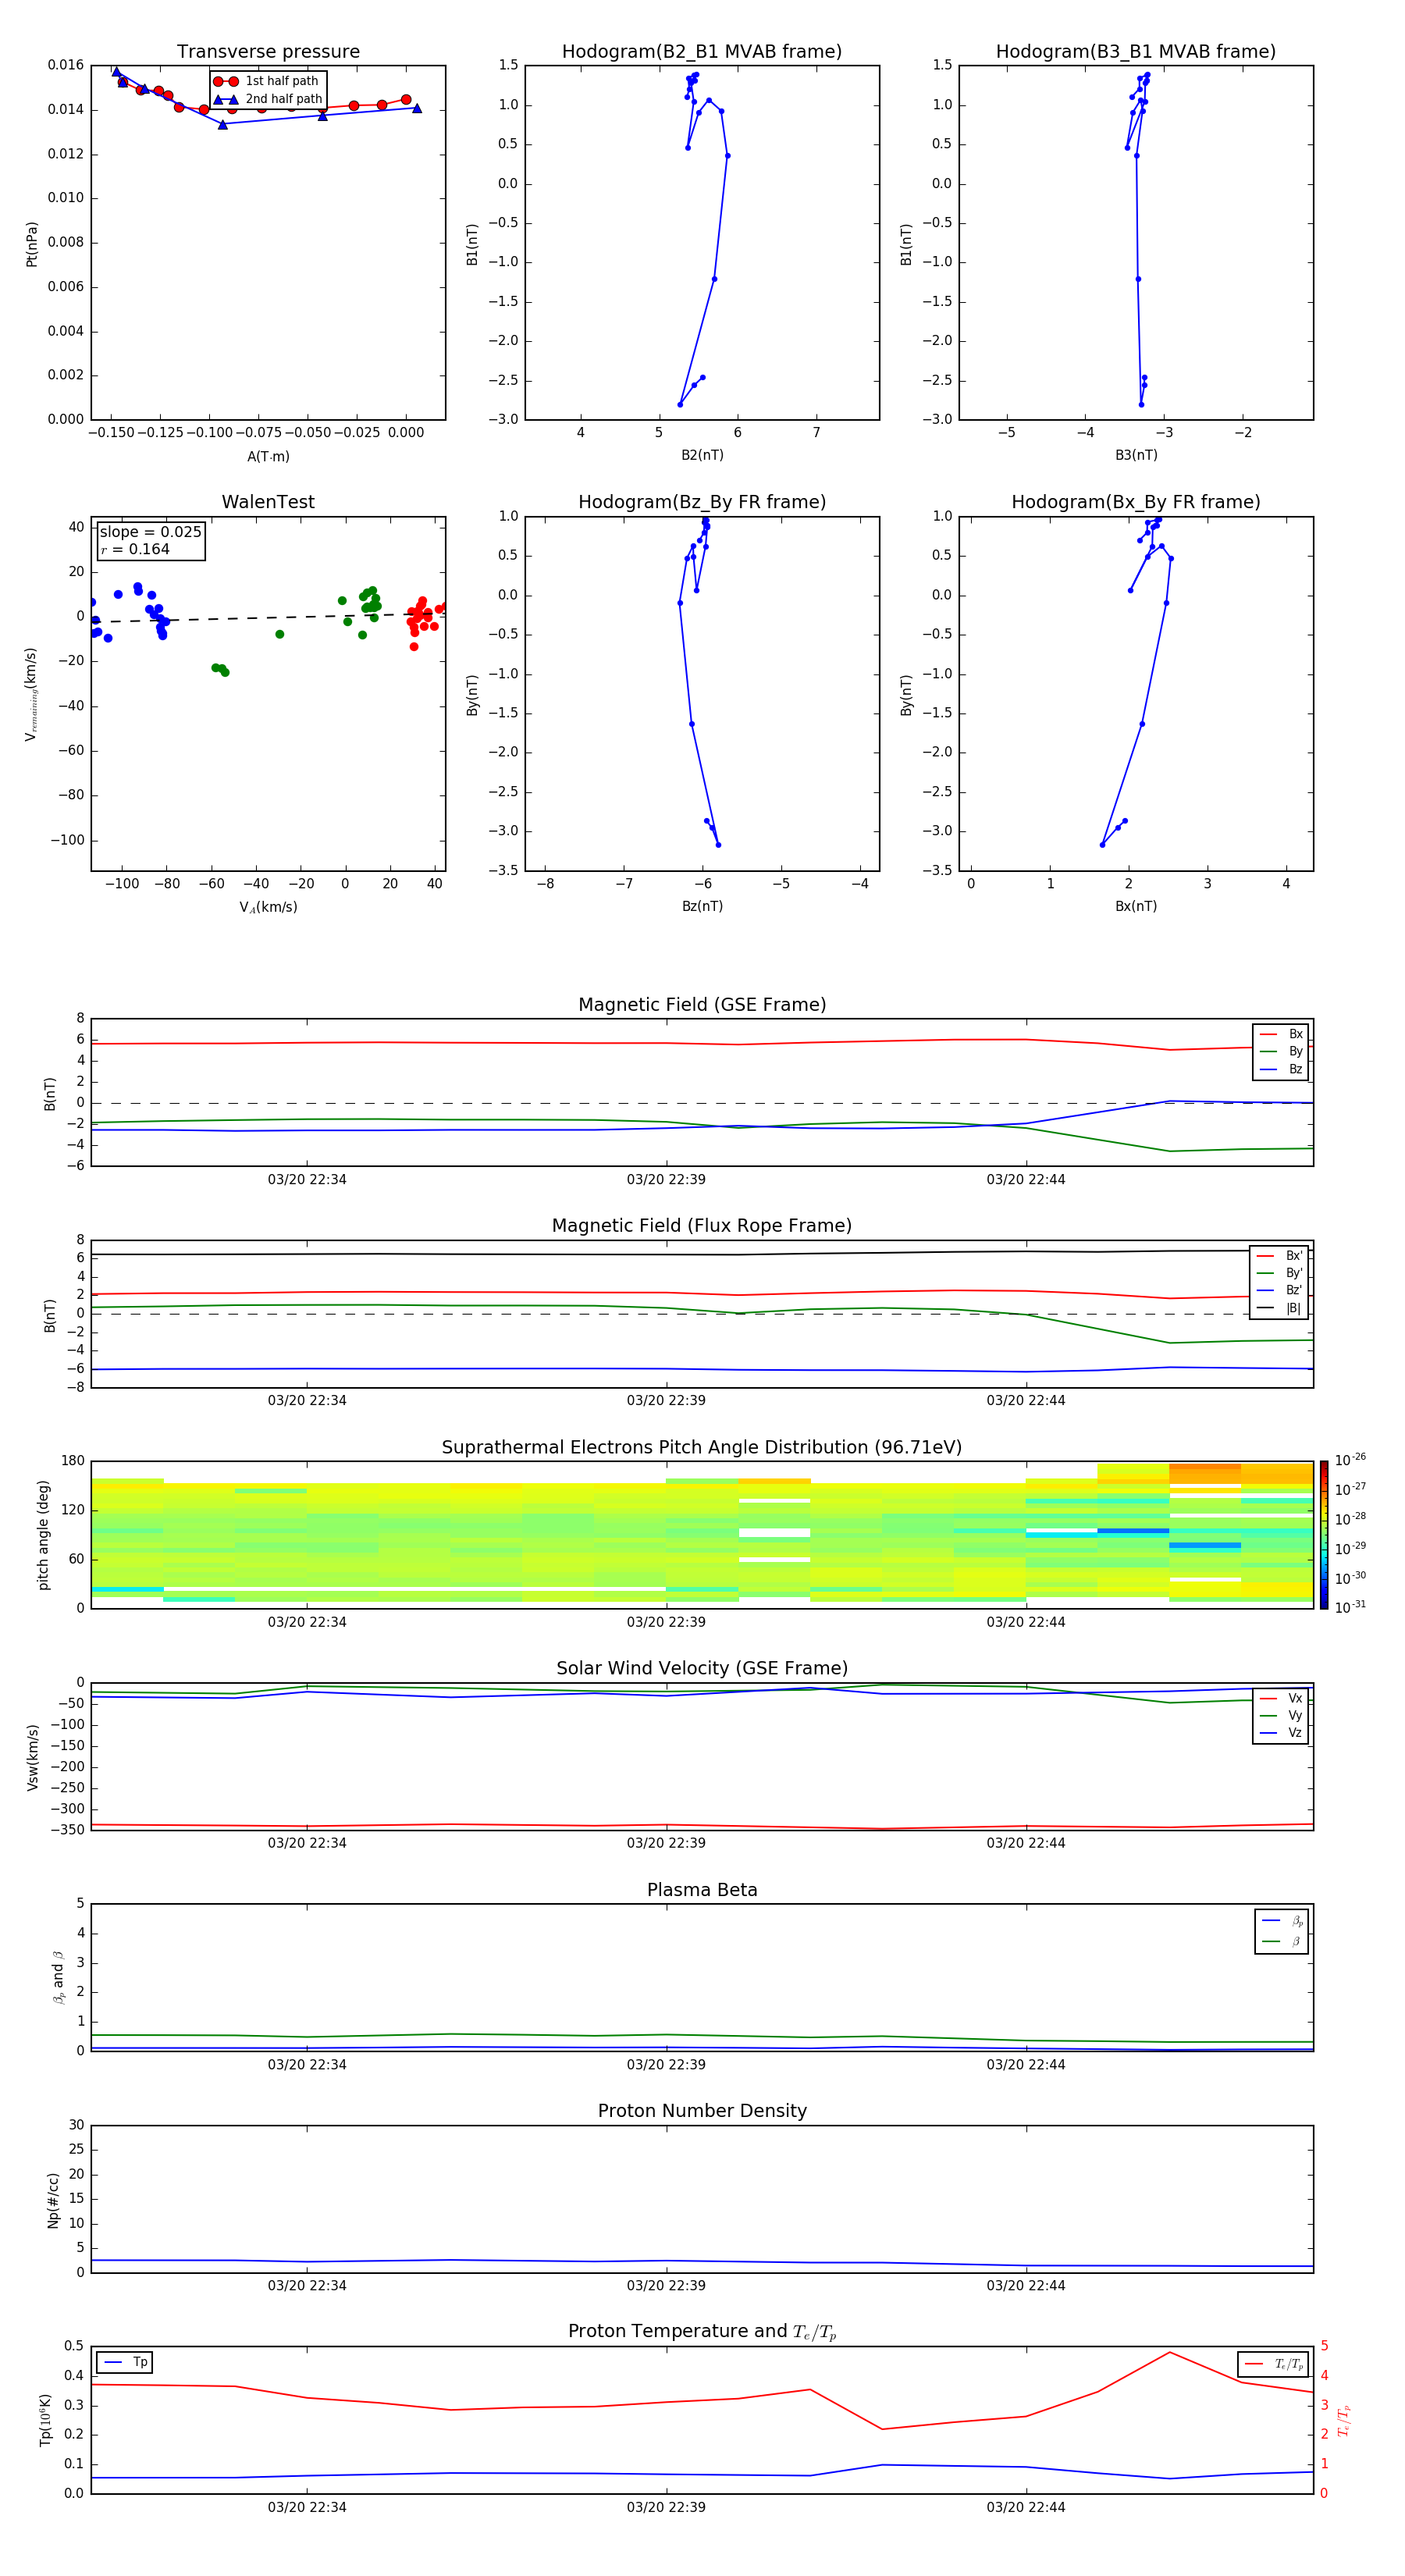Screen dimensions: 1405x2576
Task: Click the 'r = 0.164' annotation
Action: [x=135, y=550]
